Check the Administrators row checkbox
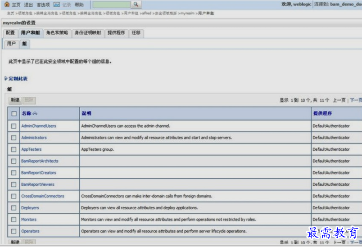 [x=14, y=138]
